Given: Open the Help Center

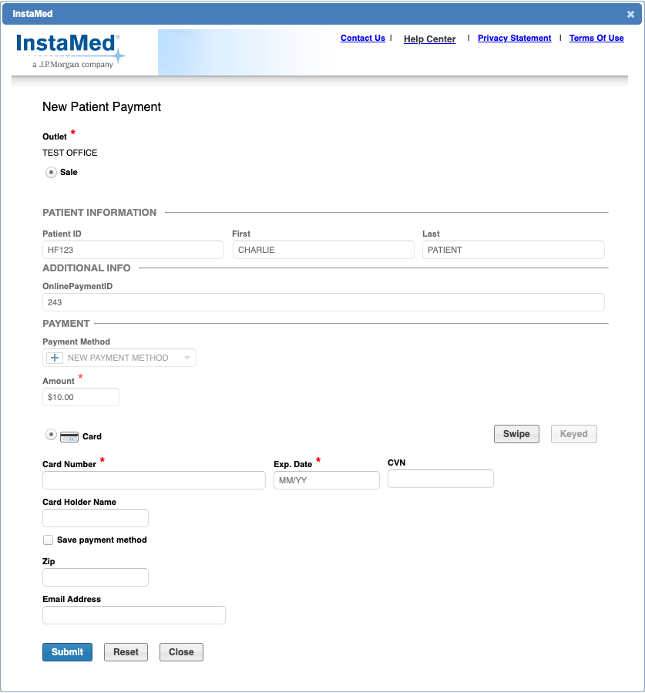Looking at the screenshot, I should pyautogui.click(x=429, y=39).
